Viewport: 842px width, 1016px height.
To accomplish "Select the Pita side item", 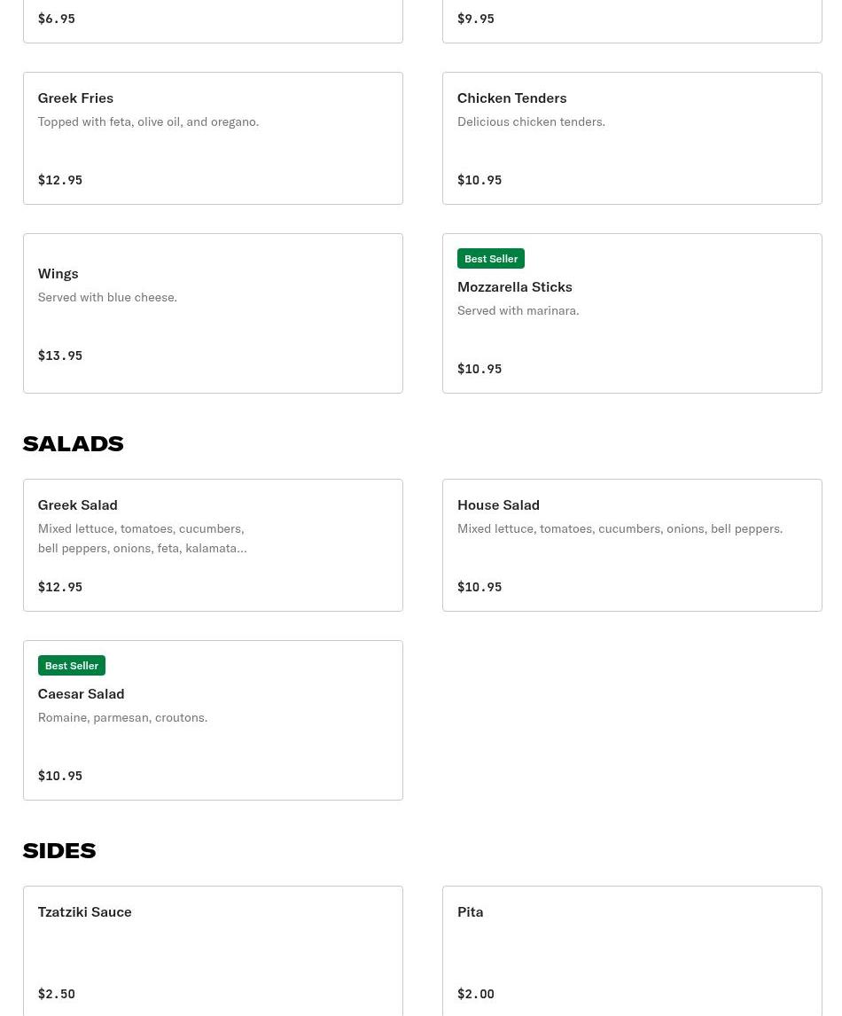I will point(632,950).
